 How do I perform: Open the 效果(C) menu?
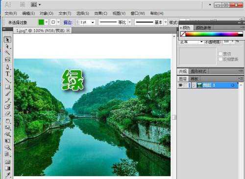101,13
